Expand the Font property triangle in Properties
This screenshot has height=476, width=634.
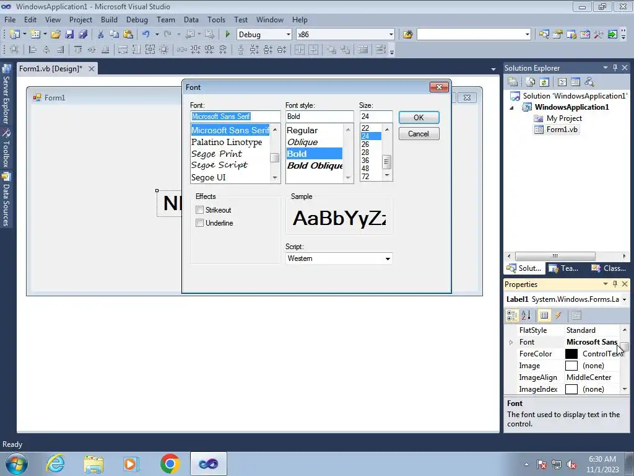point(511,342)
